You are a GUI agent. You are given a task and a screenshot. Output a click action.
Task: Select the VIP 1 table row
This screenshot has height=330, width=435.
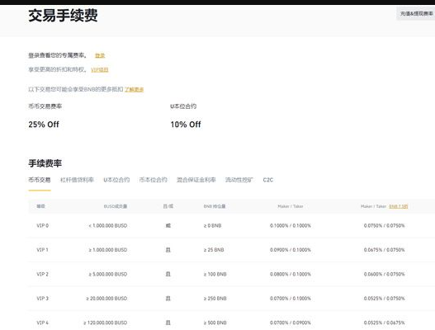tap(232, 250)
